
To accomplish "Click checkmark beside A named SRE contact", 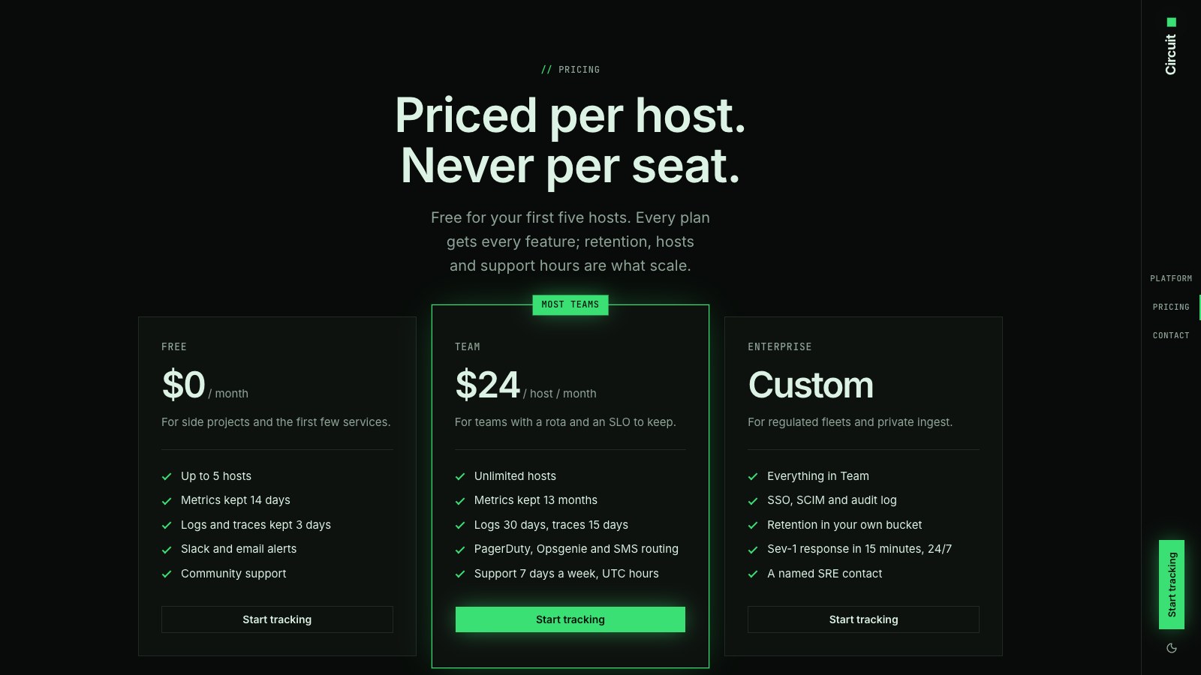I will 753,574.
